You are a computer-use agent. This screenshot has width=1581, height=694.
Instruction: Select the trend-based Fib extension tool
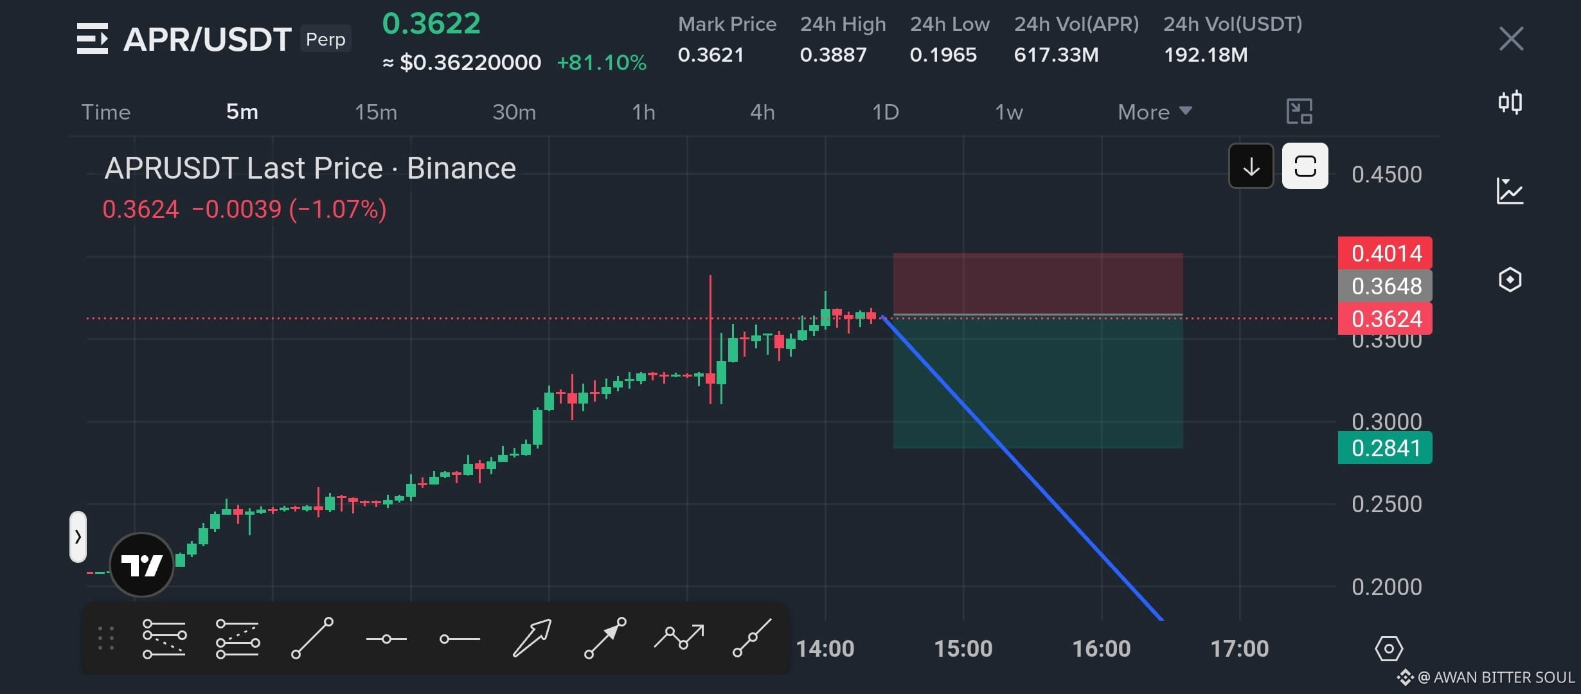(238, 638)
